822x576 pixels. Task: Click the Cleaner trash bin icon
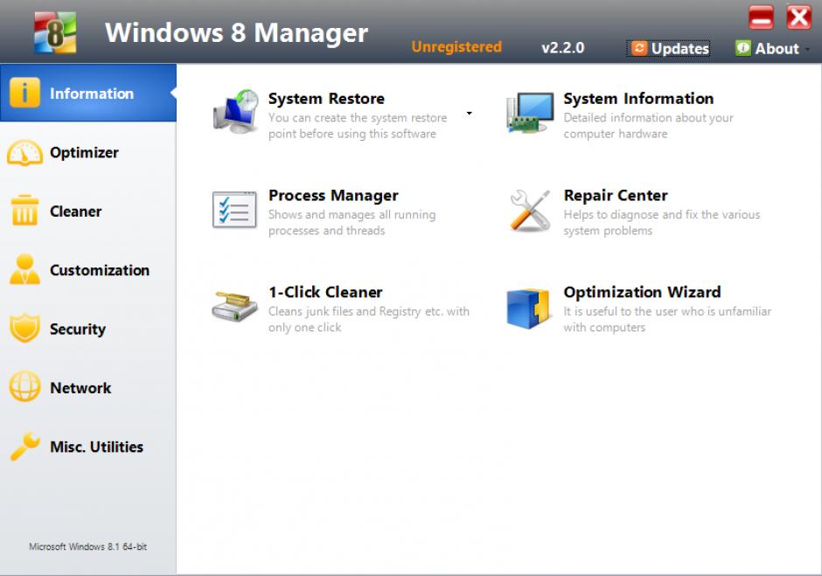(x=24, y=210)
